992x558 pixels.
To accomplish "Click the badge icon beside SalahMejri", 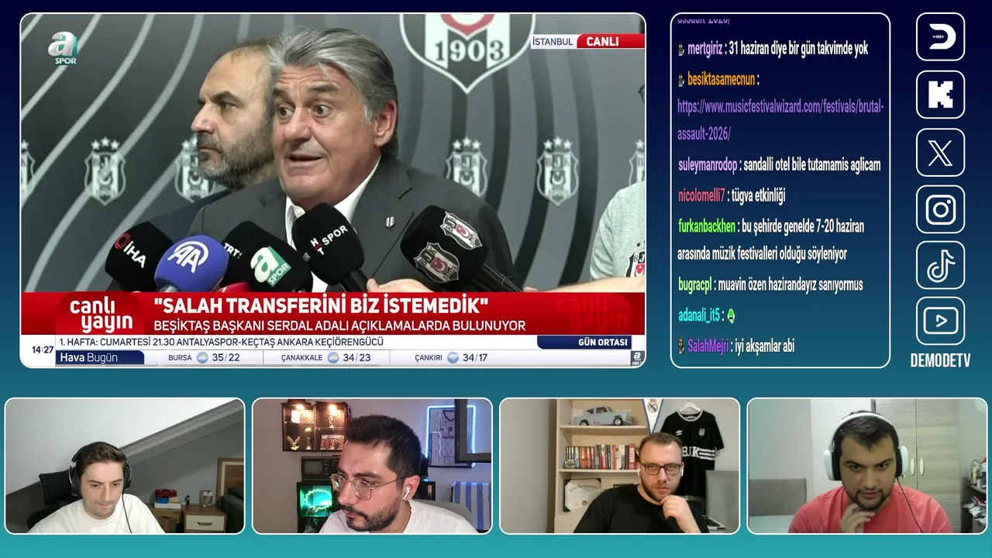I will coord(681,346).
